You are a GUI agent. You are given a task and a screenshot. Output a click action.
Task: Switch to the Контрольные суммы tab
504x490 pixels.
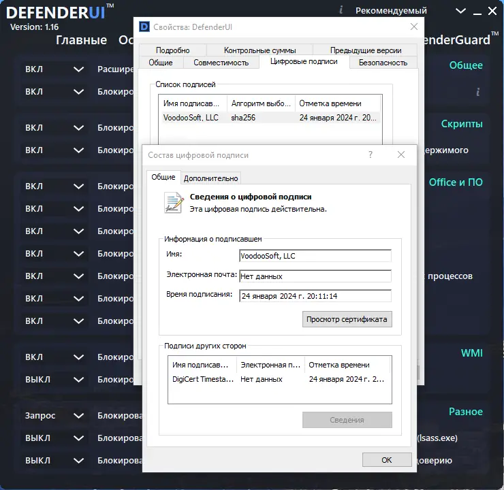point(259,50)
